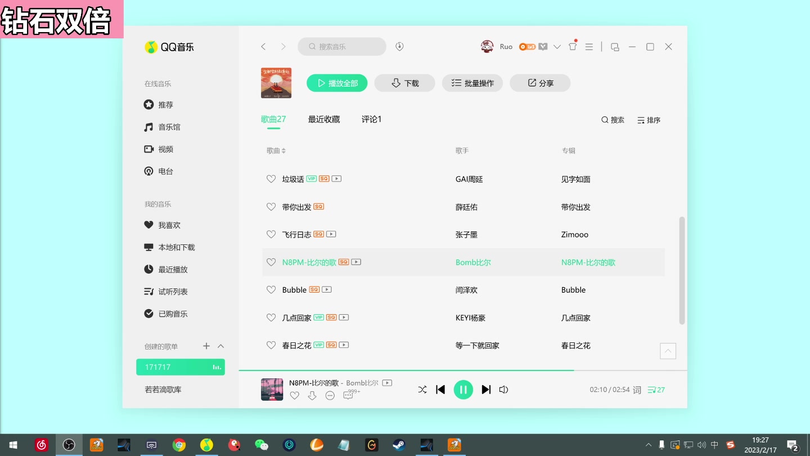Click the skin/theme shirt icon with red dot

click(x=573, y=47)
